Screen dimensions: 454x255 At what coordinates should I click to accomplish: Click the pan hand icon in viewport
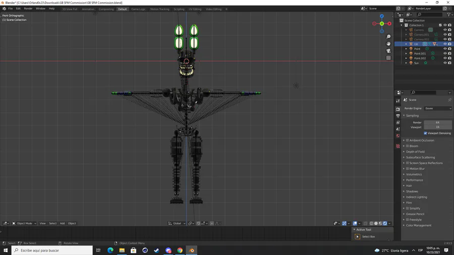coord(388,44)
